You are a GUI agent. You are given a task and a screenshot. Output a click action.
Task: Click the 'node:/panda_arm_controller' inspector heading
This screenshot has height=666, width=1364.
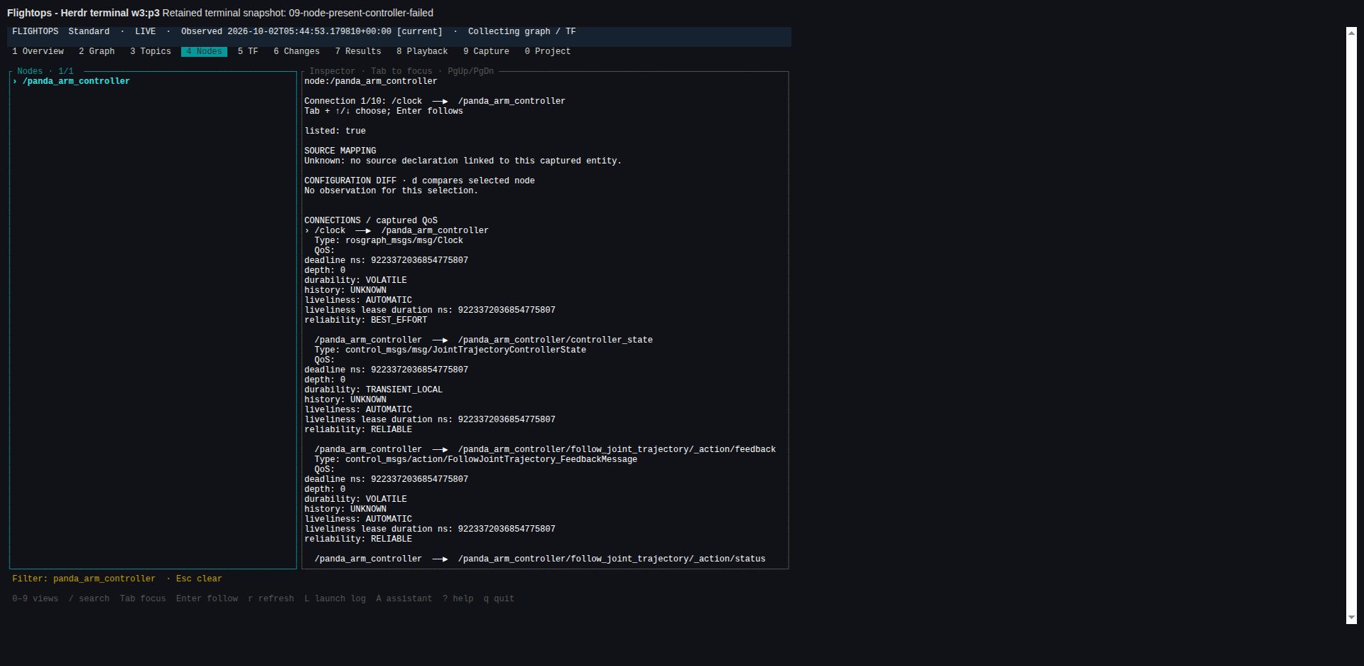(371, 81)
